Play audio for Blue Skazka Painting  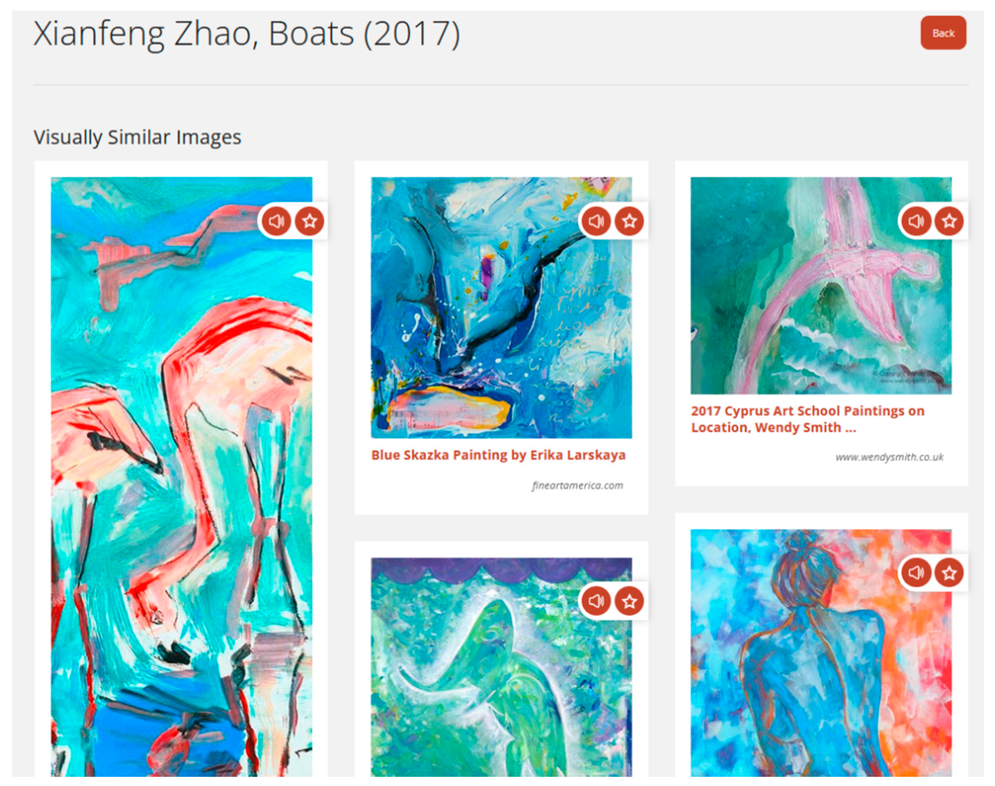point(596,221)
